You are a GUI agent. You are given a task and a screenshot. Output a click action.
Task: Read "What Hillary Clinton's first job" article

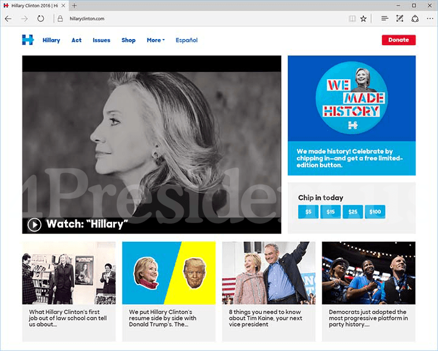(x=68, y=318)
